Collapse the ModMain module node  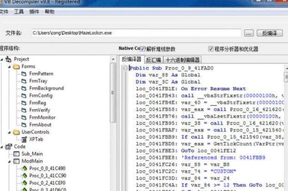tap(9, 162)
